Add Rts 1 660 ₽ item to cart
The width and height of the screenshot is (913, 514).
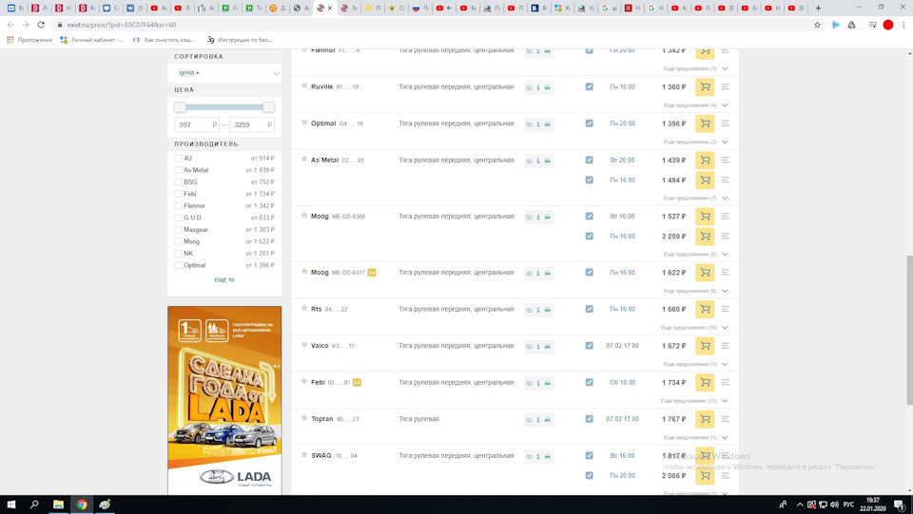705,310
